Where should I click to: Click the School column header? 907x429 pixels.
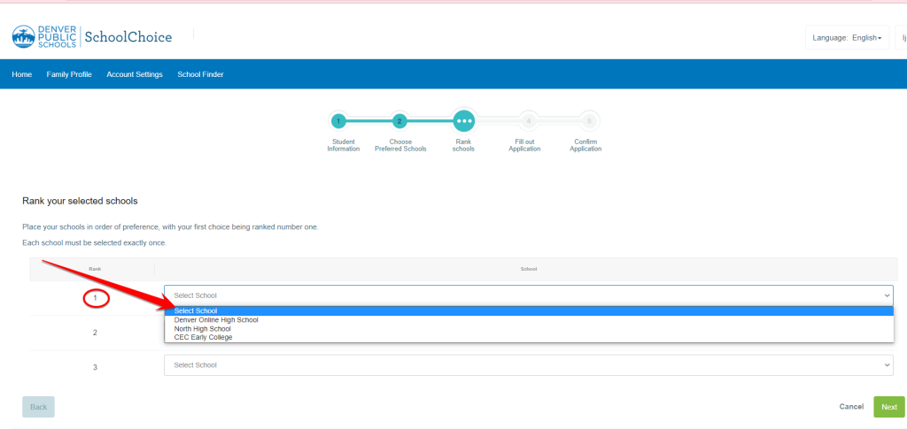coord(529,269)
